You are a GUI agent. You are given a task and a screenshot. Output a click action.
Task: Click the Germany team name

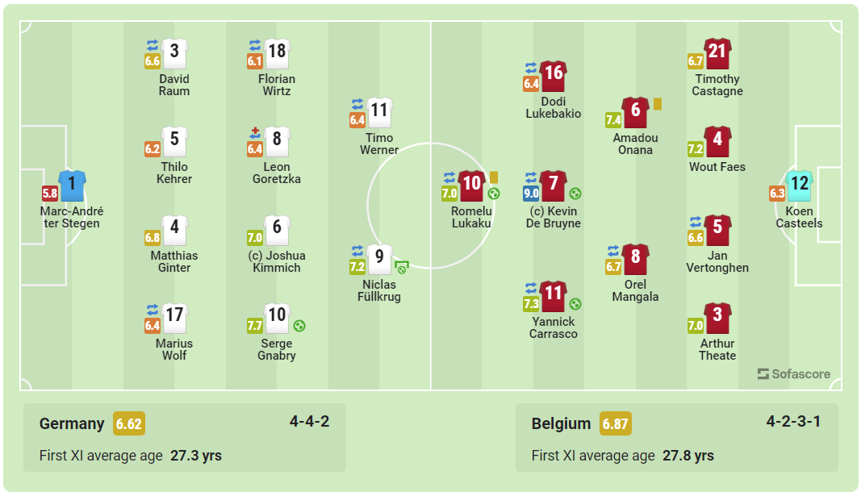click(x=72, y=423)
